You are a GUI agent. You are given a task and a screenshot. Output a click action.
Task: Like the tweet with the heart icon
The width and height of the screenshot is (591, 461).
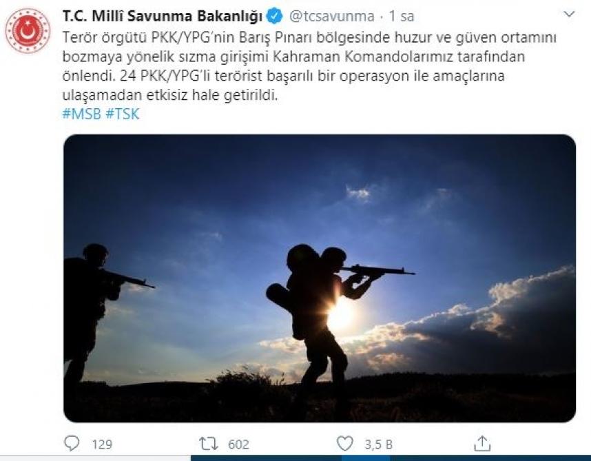tap(344, 443)
